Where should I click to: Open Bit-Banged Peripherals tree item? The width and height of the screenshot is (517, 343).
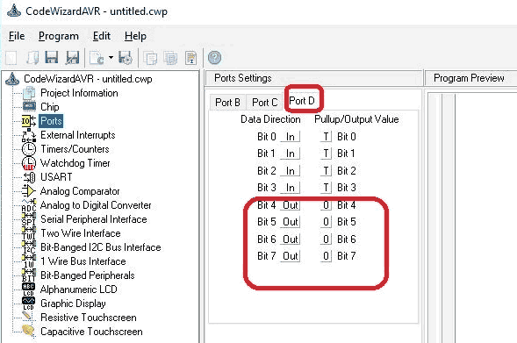88,275
